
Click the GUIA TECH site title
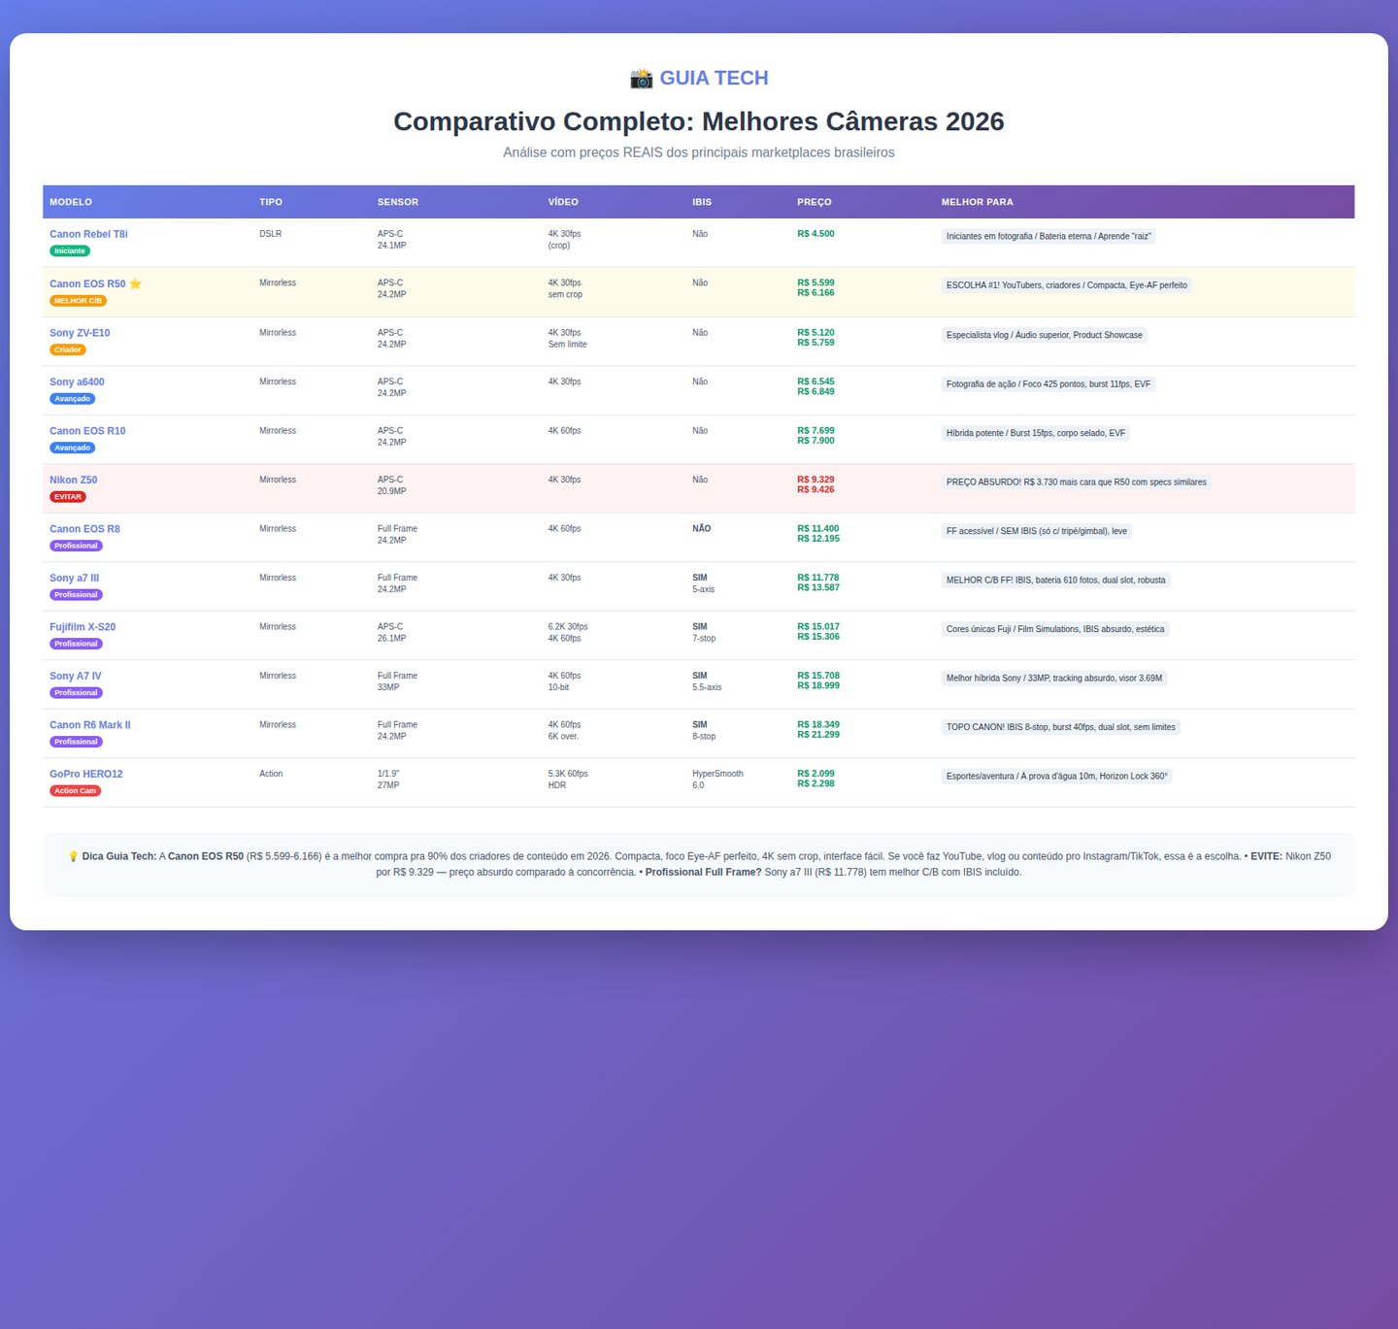[714, 79]
